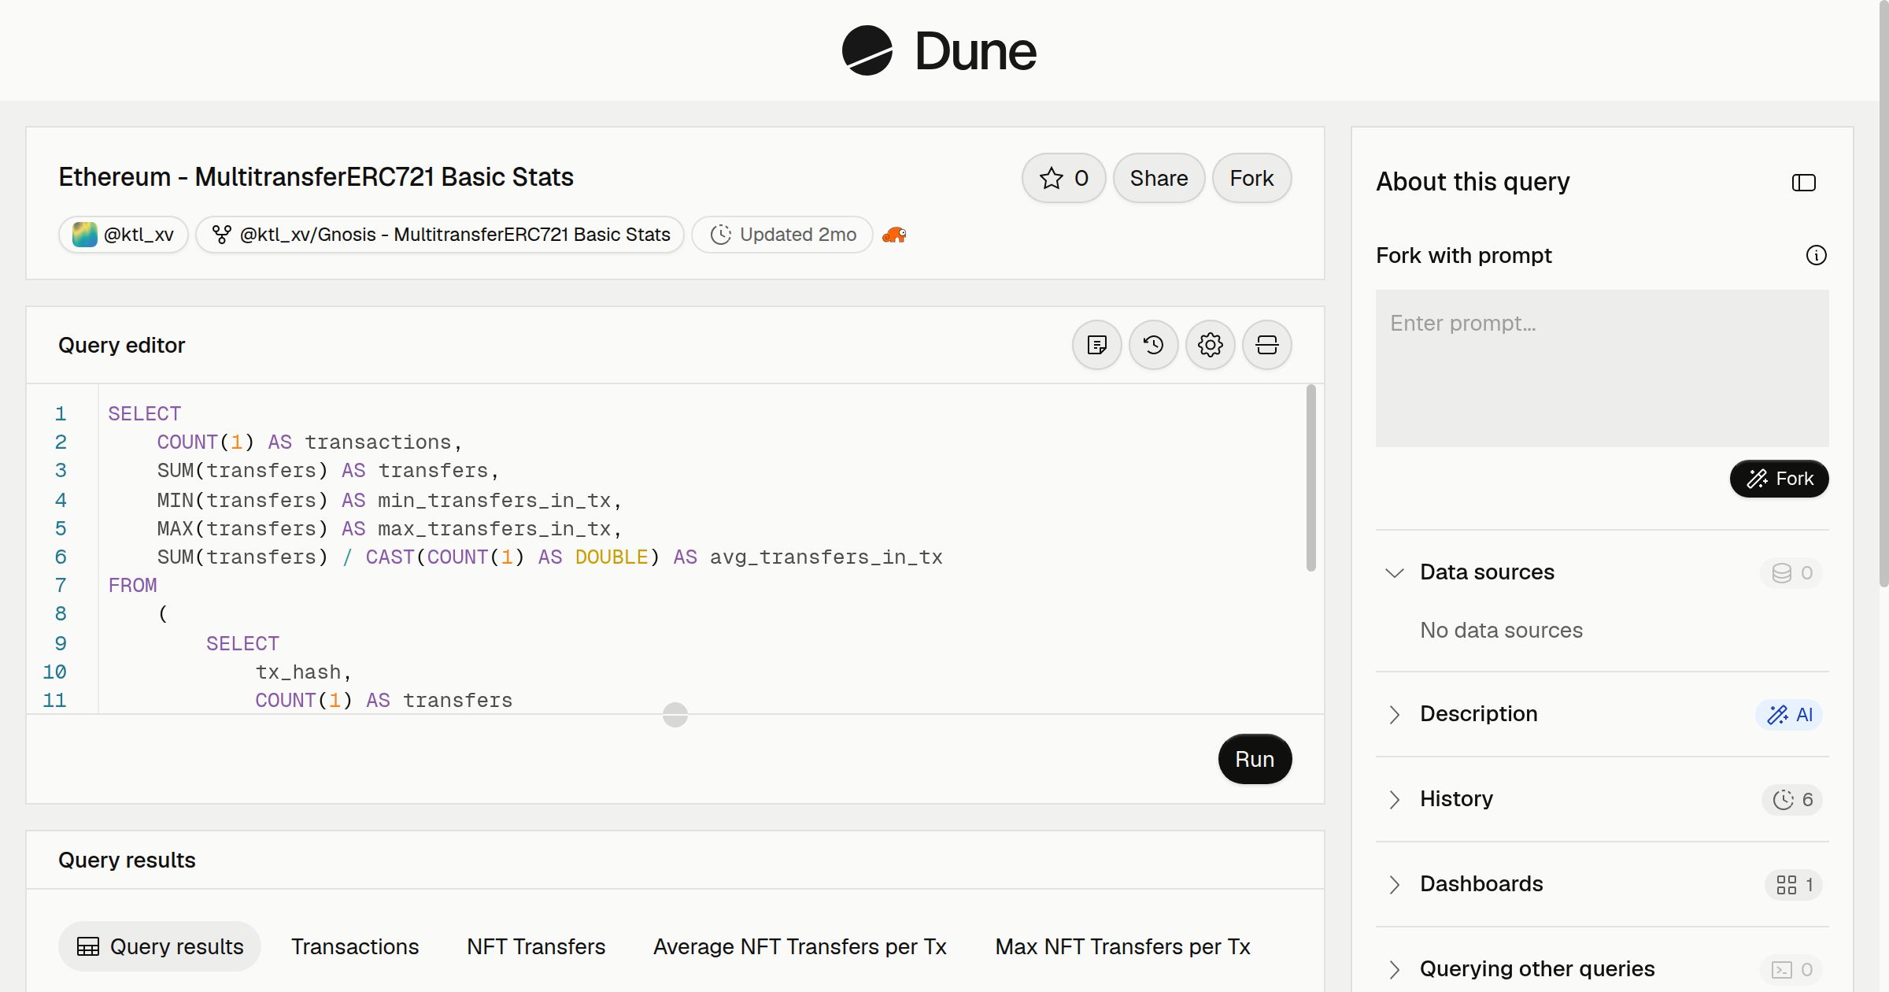Click the editor resize handle
Screen dimensions: 1889x992
675,715
